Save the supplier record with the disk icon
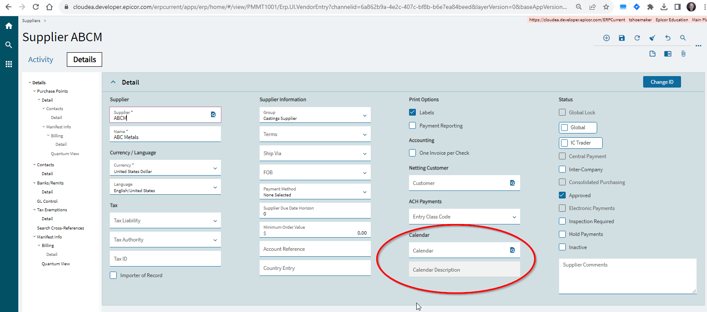707x312 pixels. click(x=622, y=38)
